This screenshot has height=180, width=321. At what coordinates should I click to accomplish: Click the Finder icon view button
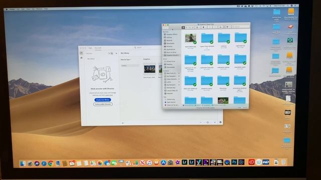pyautogui.click(x=183, y=27)
